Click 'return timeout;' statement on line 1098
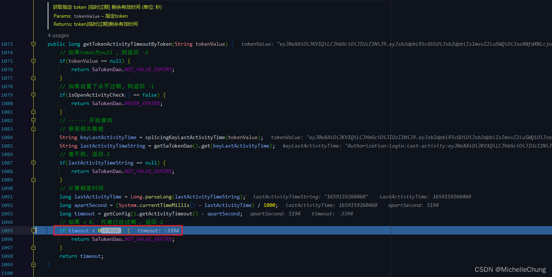This screenshot has height=277, width=552. tap(82, 256)
